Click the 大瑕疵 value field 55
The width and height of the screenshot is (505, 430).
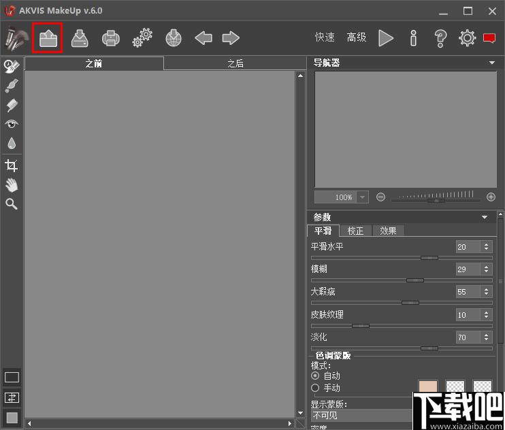[468, 292]
